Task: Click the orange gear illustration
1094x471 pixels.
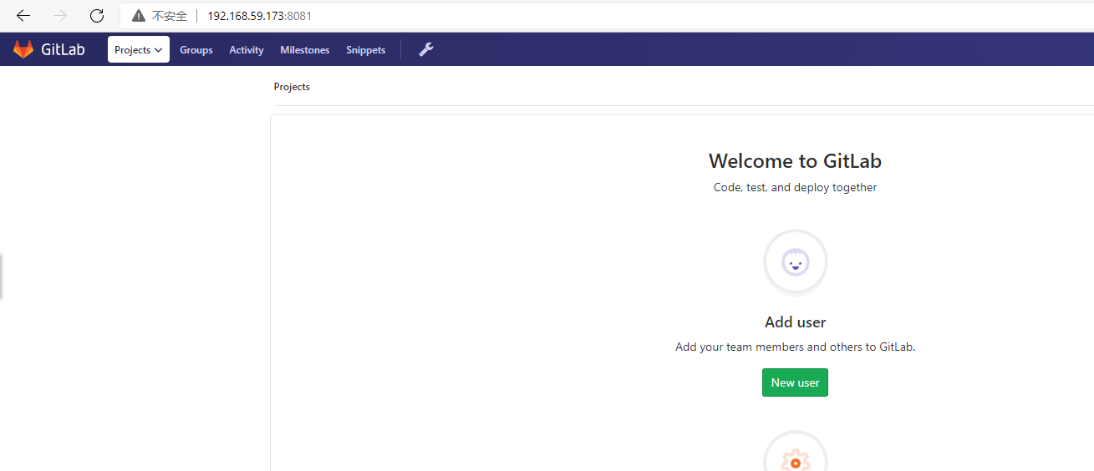Action: (x=796, y=452)
